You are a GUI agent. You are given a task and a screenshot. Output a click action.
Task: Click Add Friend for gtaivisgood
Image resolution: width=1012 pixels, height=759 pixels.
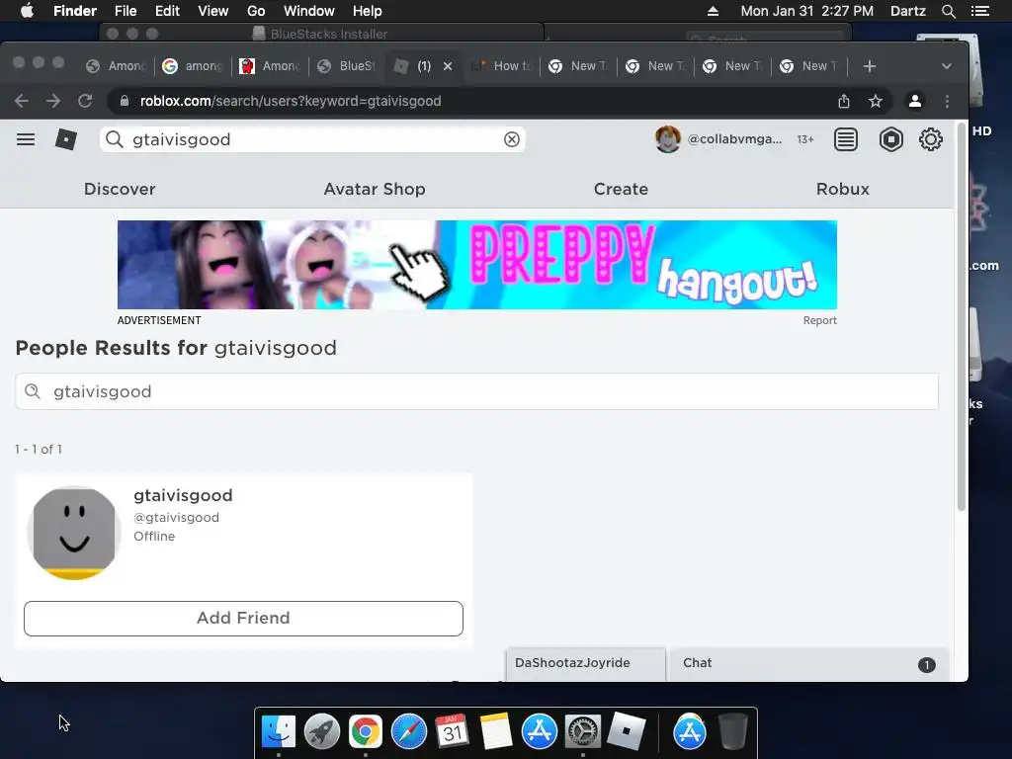[x=243, y=619]
